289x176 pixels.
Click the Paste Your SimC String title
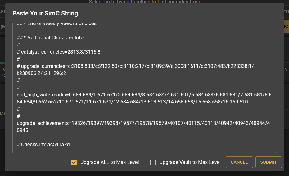coord(45,13)
